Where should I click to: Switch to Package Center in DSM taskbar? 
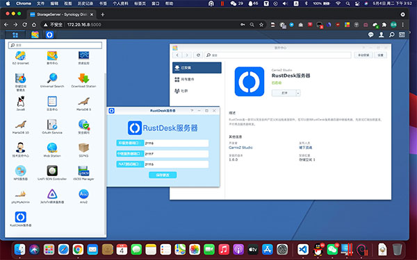click(x=35, y=35)
